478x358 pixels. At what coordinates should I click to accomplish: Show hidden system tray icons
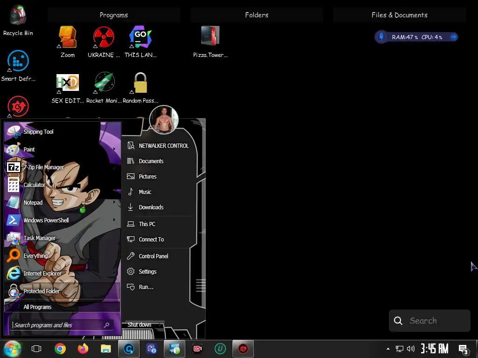tap(388, 349)
